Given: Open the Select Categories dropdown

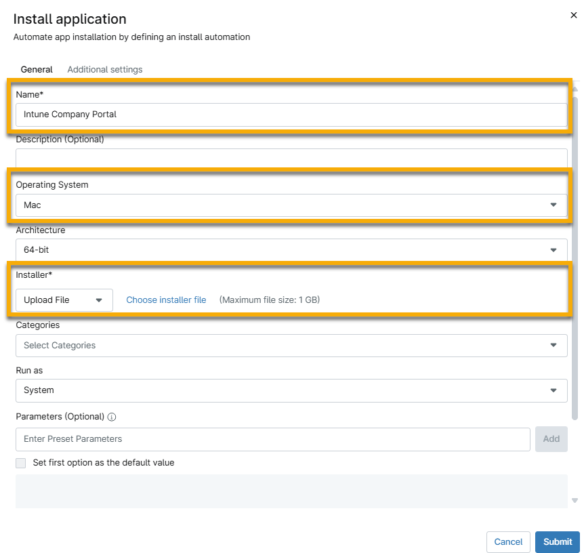Looking at the screenshot, I should [291, 346].
